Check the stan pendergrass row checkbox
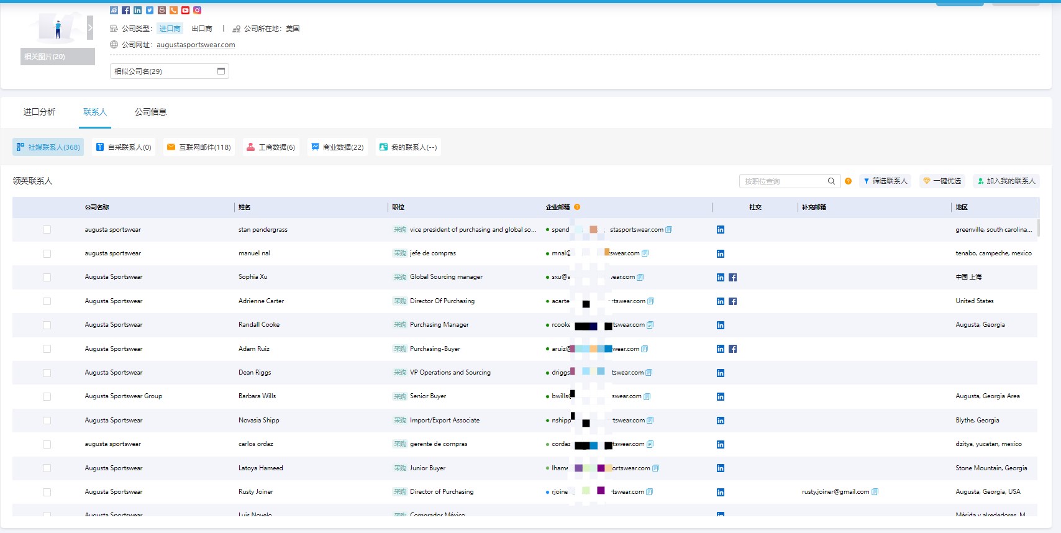Image resolution: width=1061 pixels, height=533 pixels. tap(47, 230)
